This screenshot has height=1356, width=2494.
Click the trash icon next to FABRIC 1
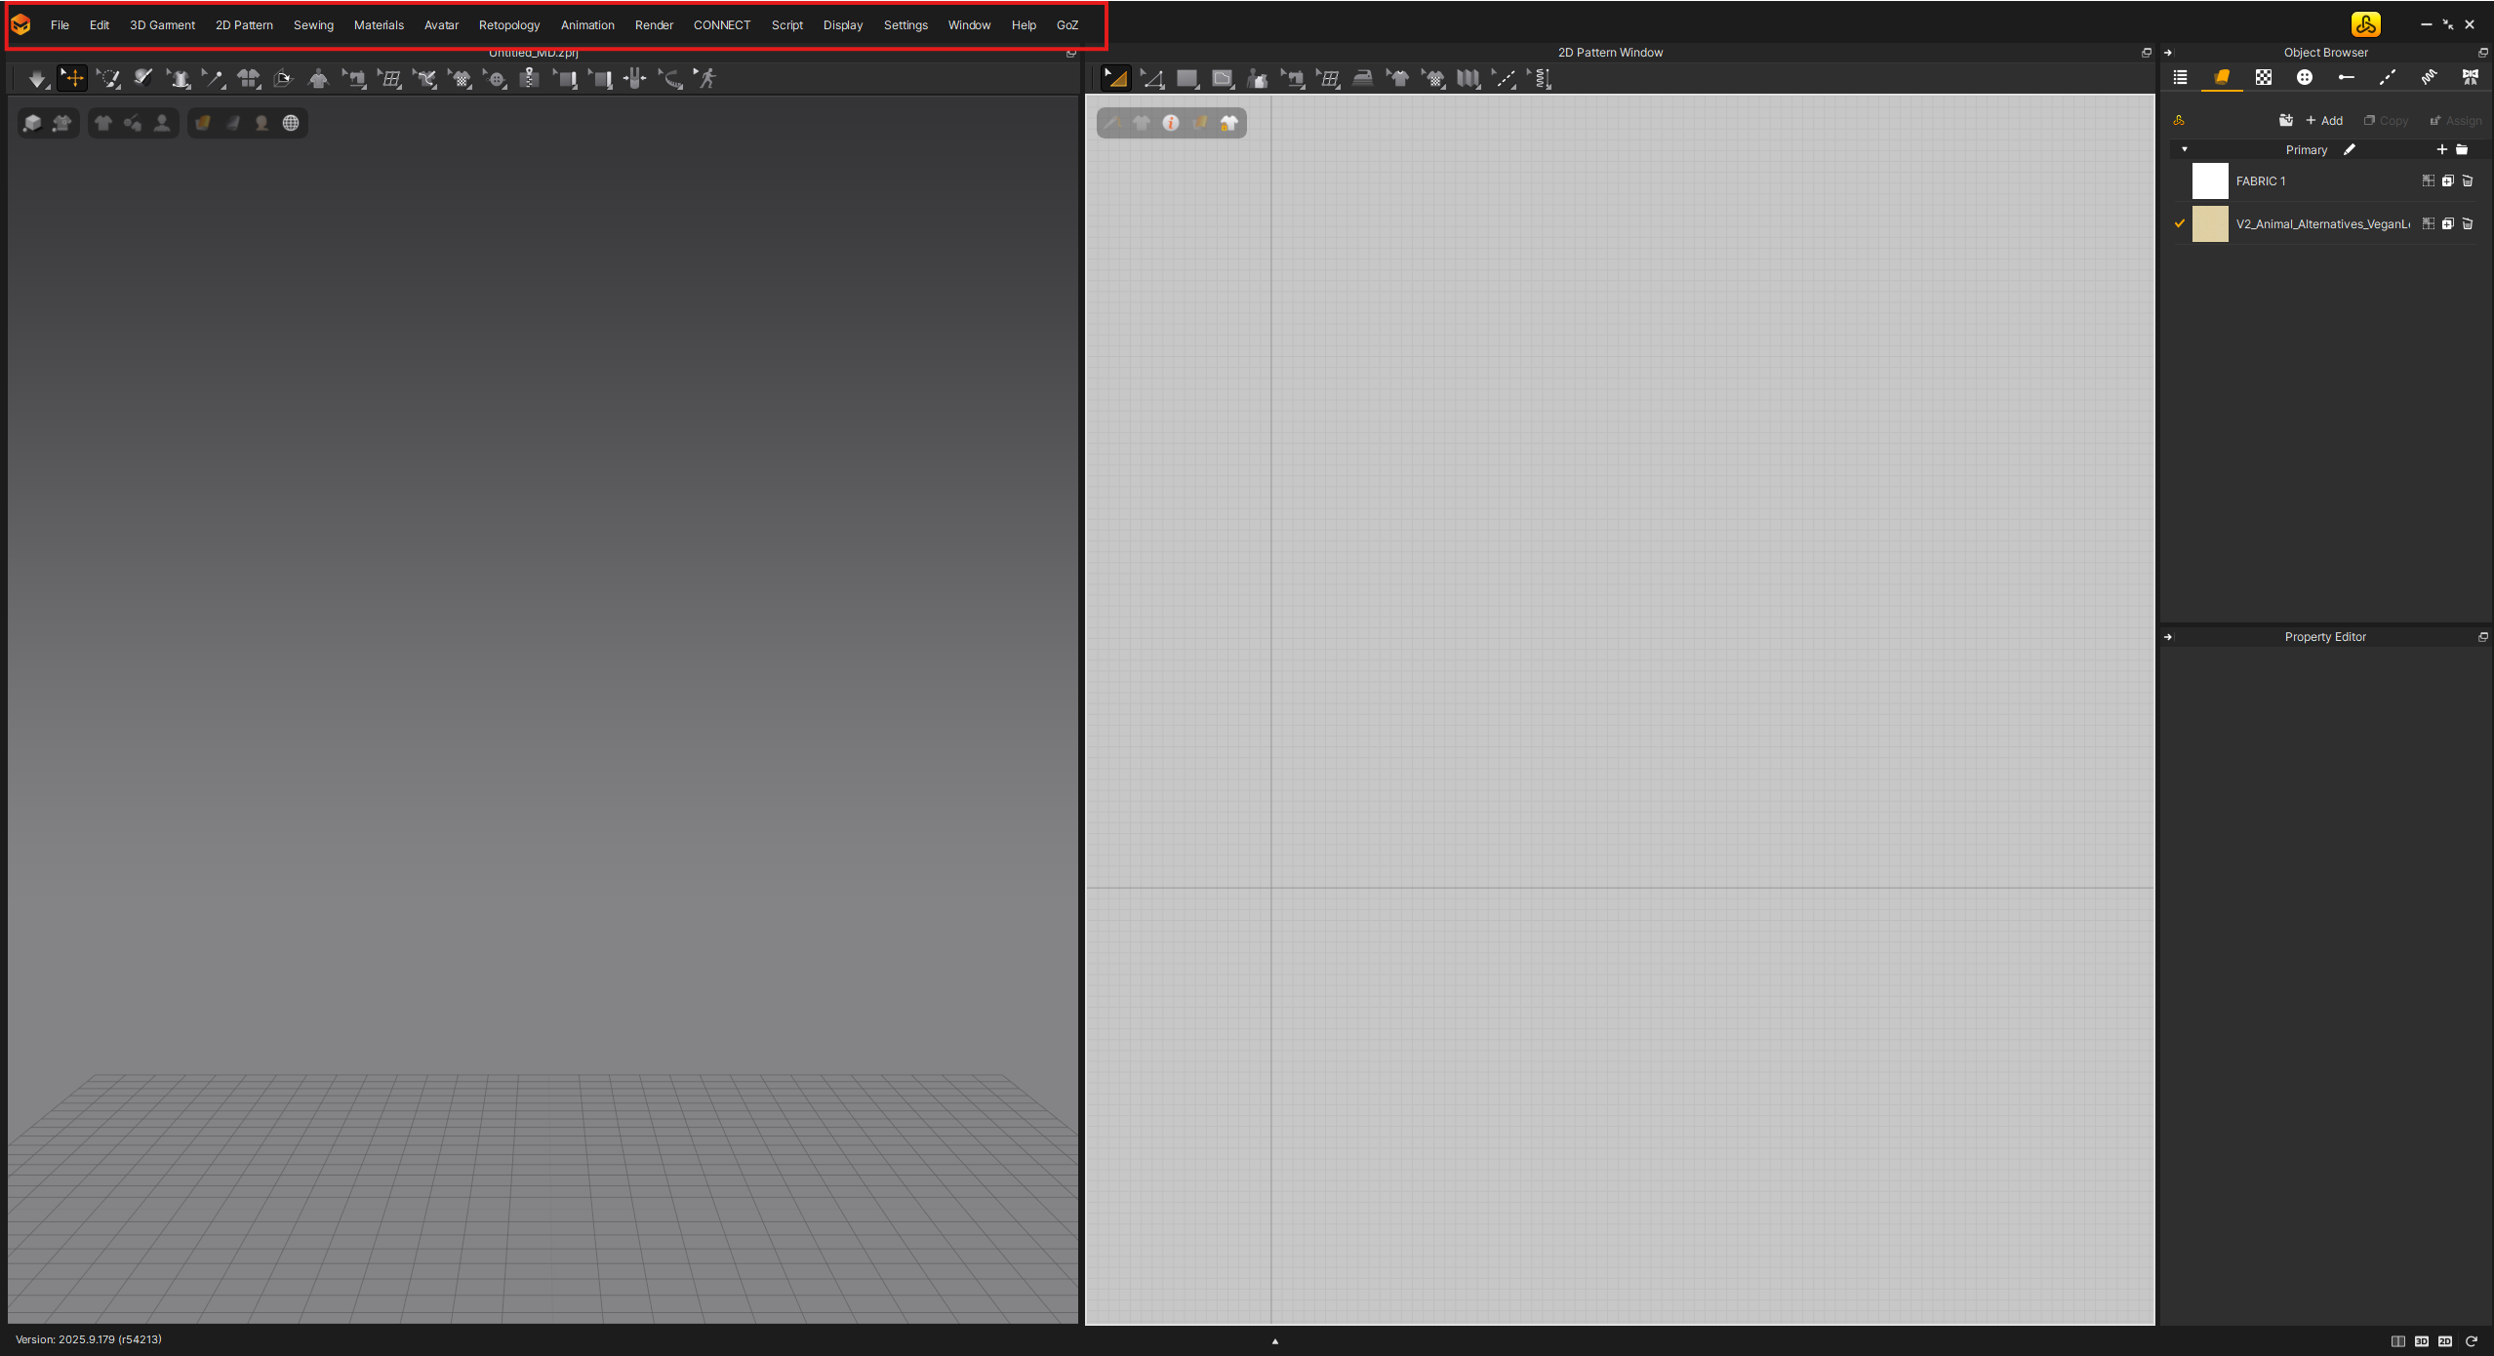click(2469, 180)
